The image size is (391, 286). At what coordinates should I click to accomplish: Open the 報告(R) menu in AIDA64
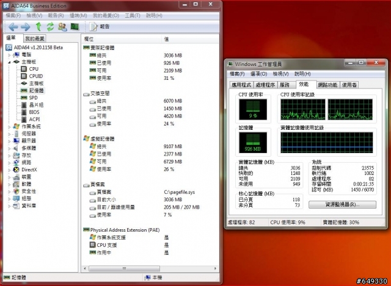(56, 16)
